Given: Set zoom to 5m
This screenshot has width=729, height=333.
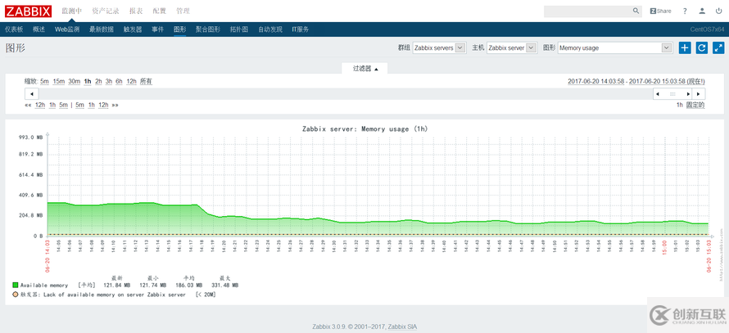Looking at the screenshot, I should pyautogui.click(x=44, y=81).
